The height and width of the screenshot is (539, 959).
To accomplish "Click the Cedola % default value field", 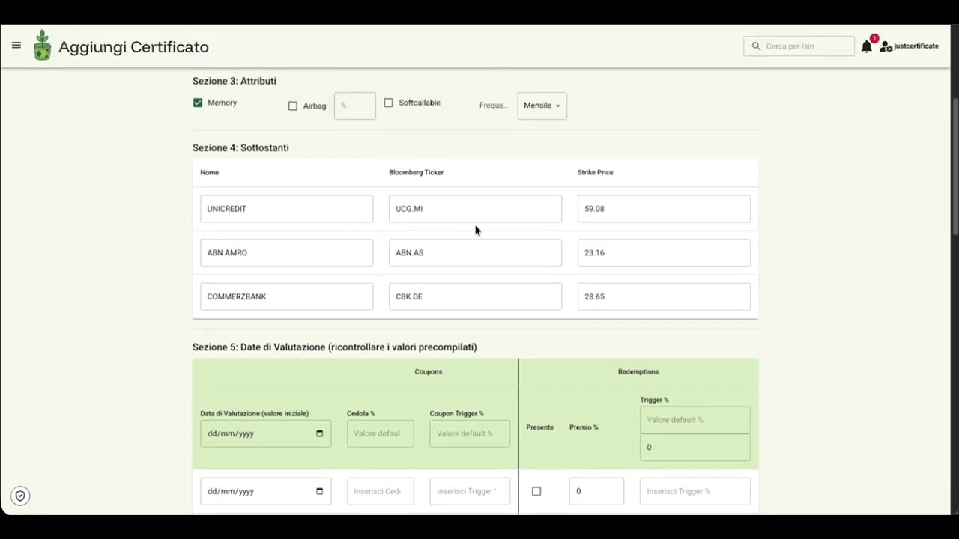I will click(380, 433).
